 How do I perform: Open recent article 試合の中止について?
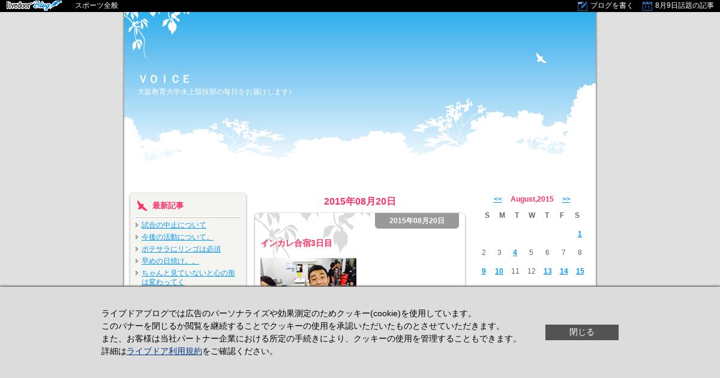[x=174, y=225]
